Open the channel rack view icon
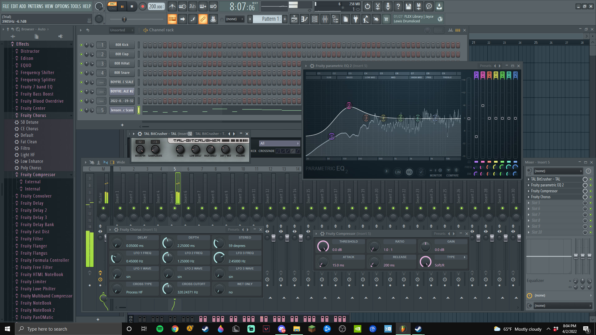Viewport: 596px width, 335px height. click(315, 19)
